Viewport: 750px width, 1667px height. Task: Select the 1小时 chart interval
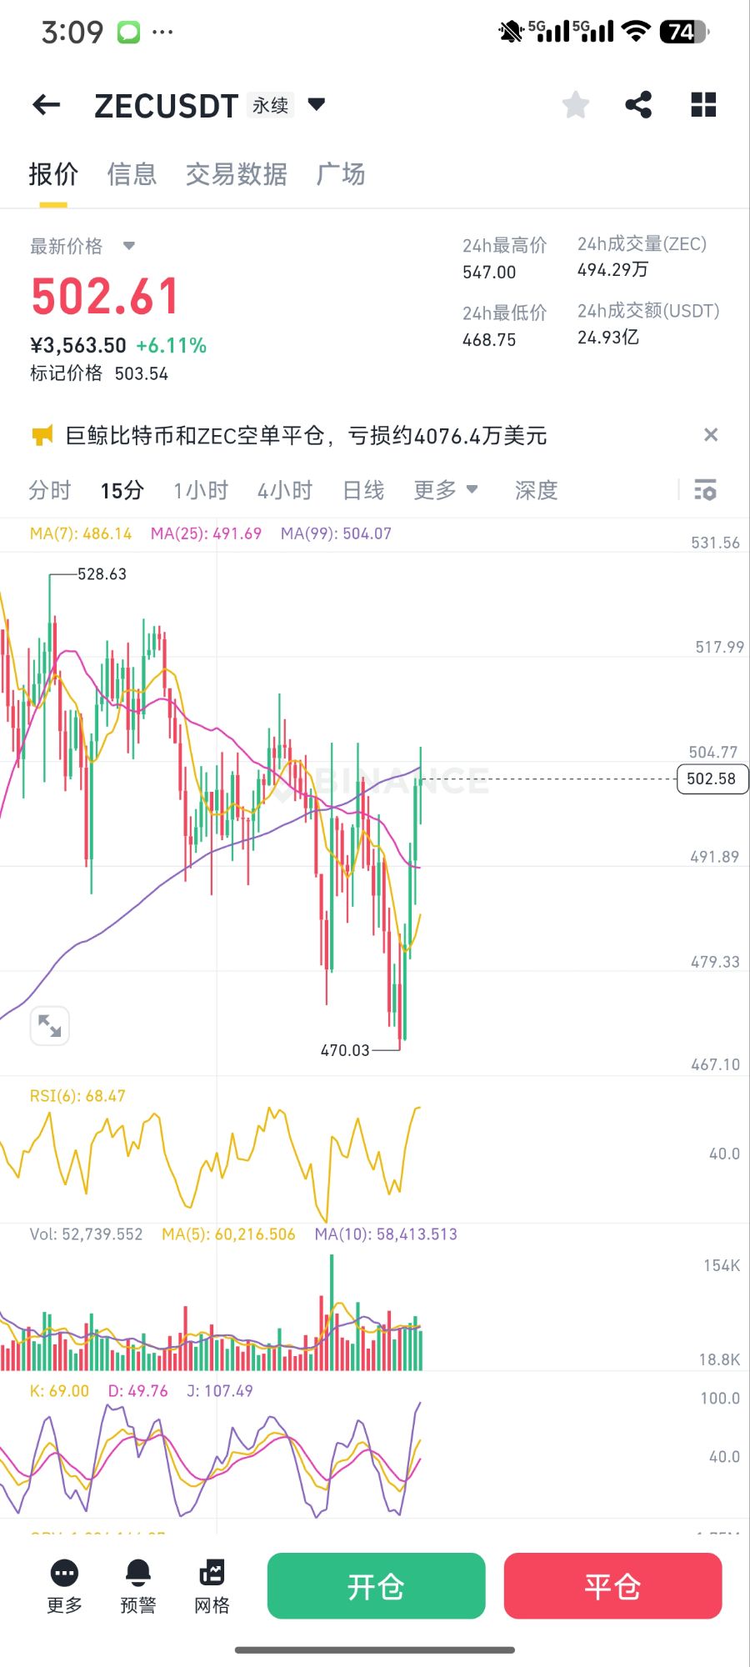pos(201,490)
